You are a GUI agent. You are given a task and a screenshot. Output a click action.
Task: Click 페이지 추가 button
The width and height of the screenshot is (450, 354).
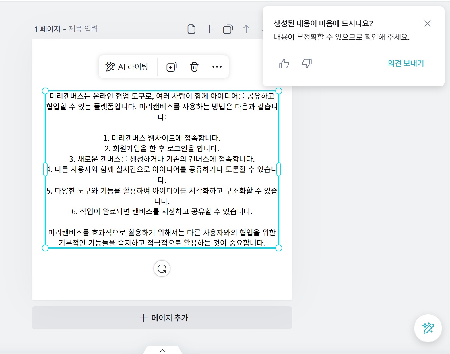(x=162, y=318)
